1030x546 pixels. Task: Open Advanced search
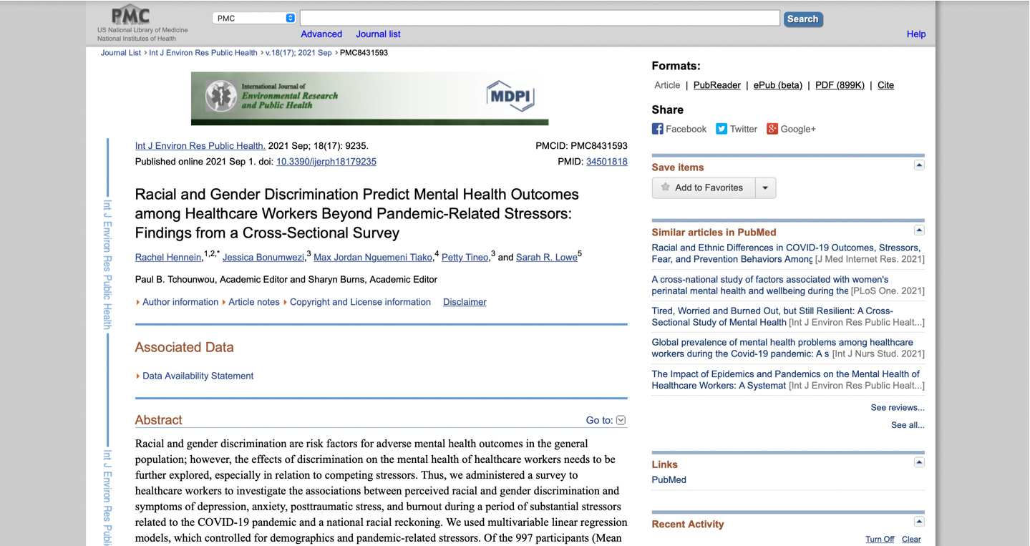[321, 34]
